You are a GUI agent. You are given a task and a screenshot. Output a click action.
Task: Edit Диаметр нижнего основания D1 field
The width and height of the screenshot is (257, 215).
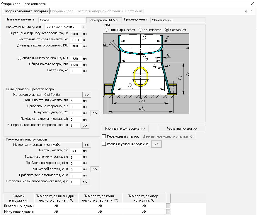(76, 59)
